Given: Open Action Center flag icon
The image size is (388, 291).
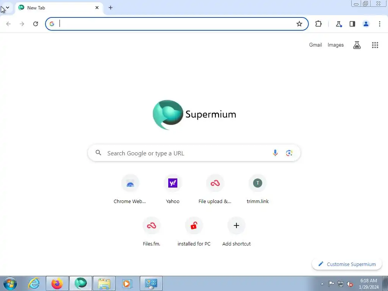Looking at the screenshot, I should 331,284.
